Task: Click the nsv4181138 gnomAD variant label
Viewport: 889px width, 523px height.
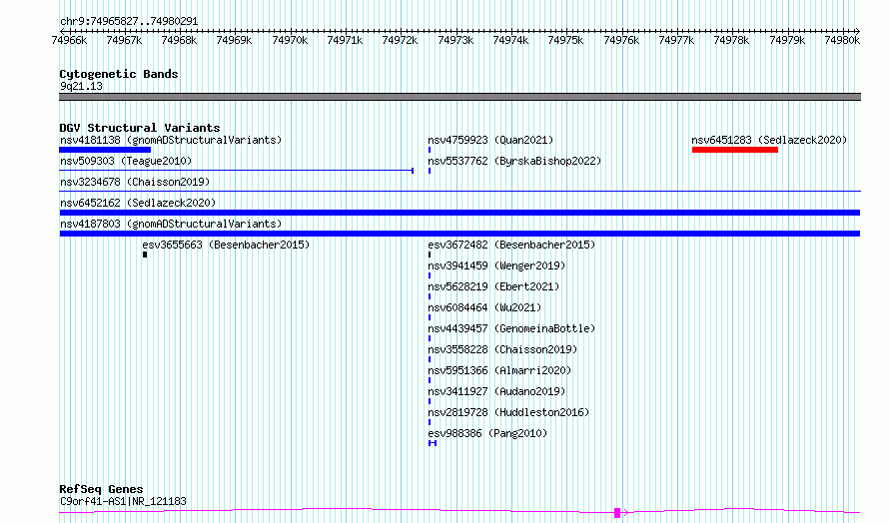Action: tap(171, 140)
